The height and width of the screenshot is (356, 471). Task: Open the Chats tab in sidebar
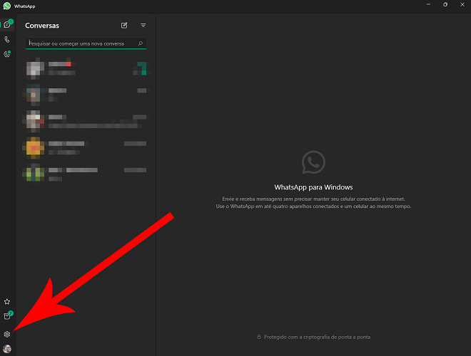[x=7, y=25]
